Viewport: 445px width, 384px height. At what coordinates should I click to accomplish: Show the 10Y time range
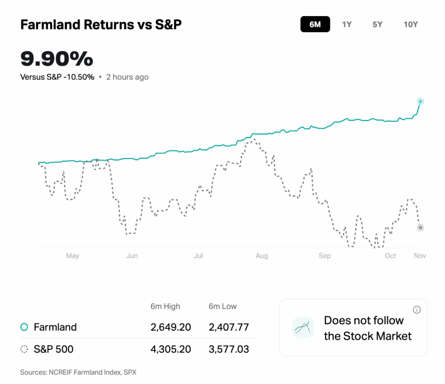[x=411, y=24]
